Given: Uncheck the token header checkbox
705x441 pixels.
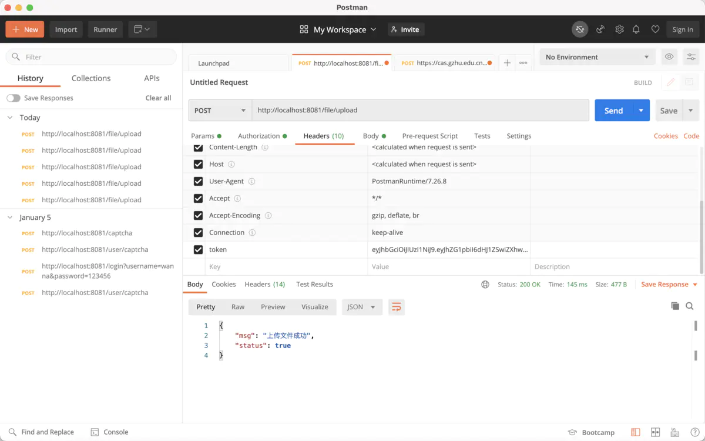Looking at the screenshot, I should click(198, 249).
